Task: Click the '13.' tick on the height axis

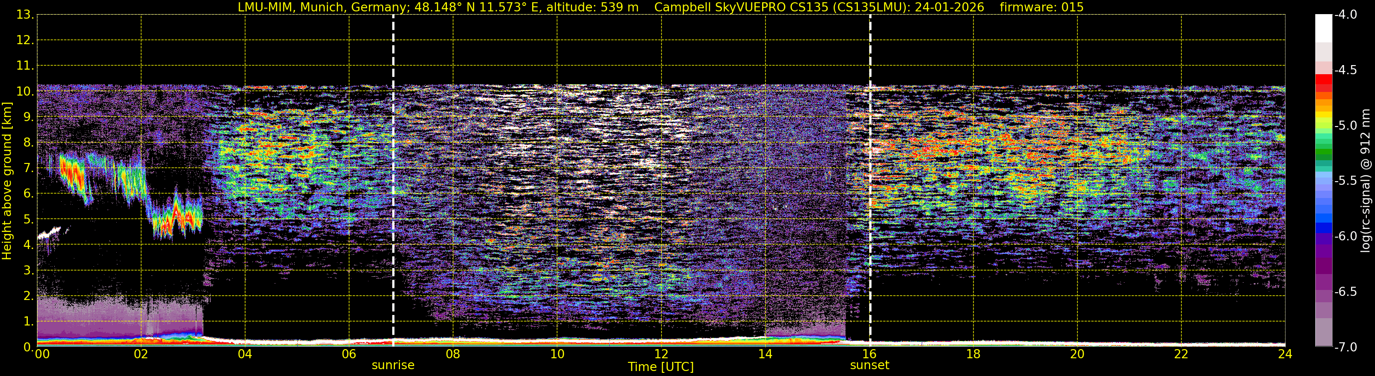Action: point(25,15)
